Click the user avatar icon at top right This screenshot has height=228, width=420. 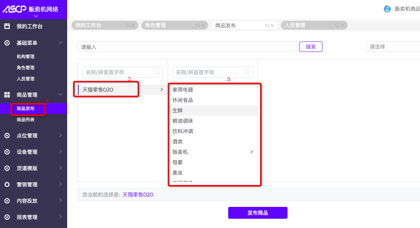(x=387, y=9)
